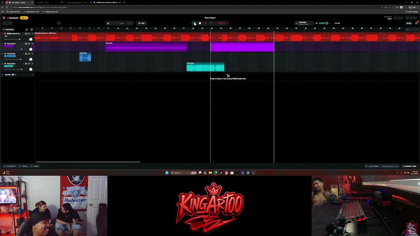
Task: Open the automation curve icon beside Add Track
Action: (27, 29)
